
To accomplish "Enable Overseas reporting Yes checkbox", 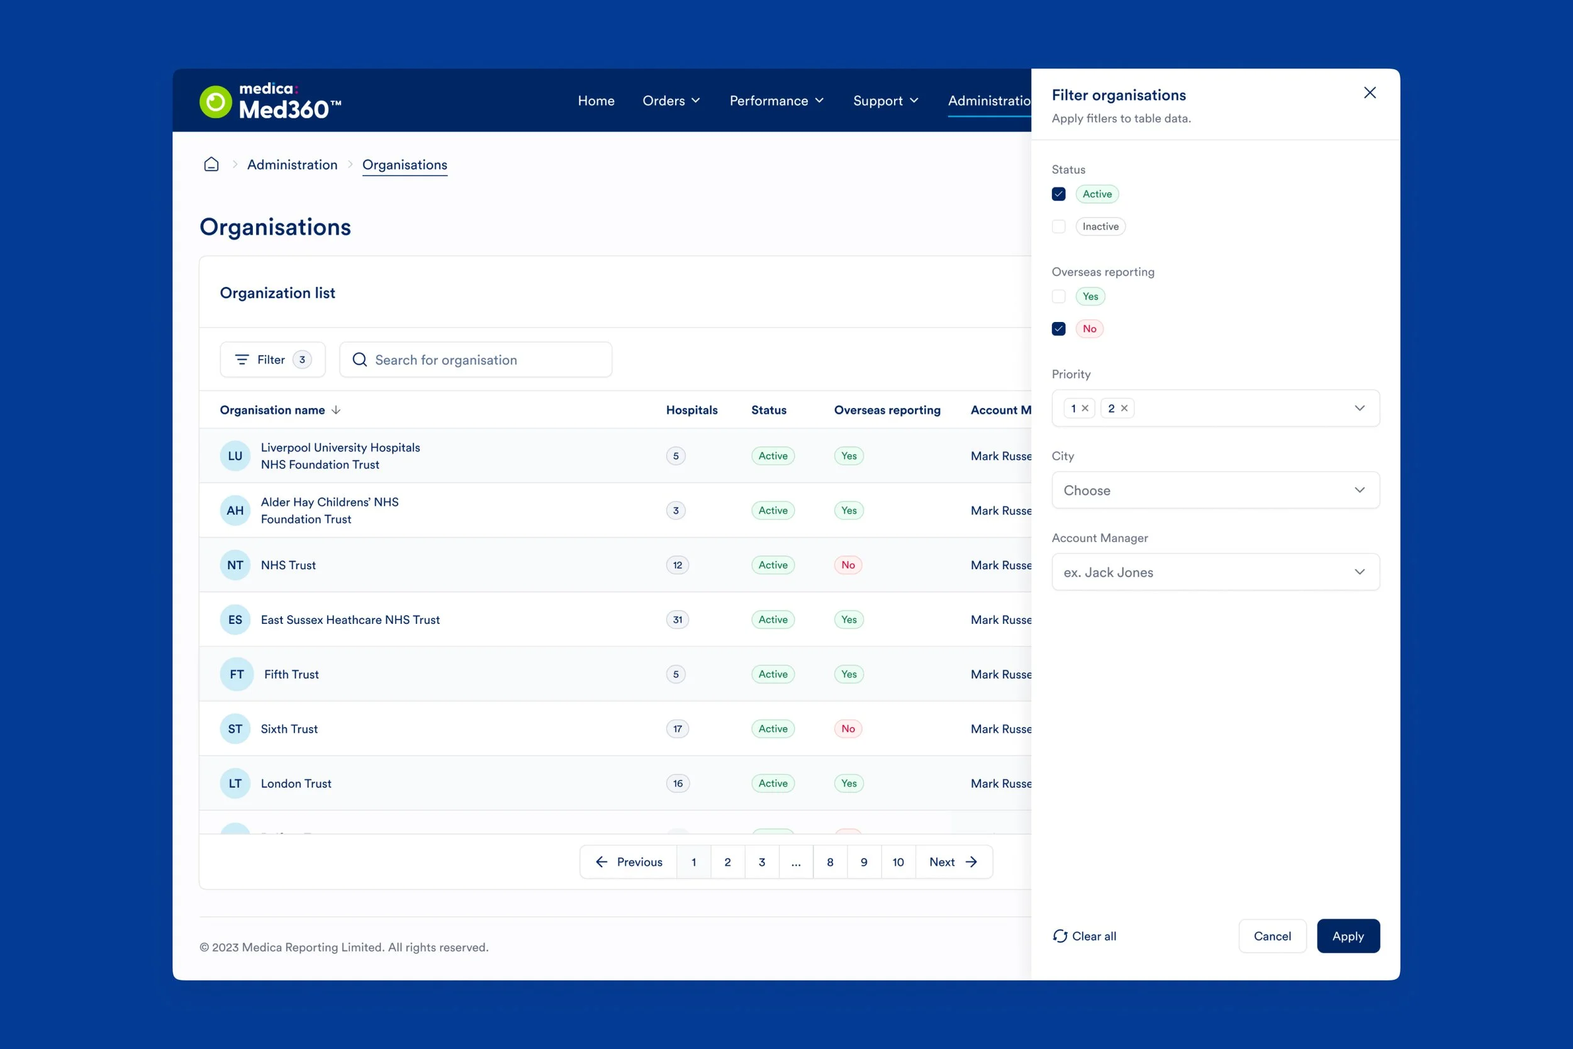I will (x=1058, y=296).
